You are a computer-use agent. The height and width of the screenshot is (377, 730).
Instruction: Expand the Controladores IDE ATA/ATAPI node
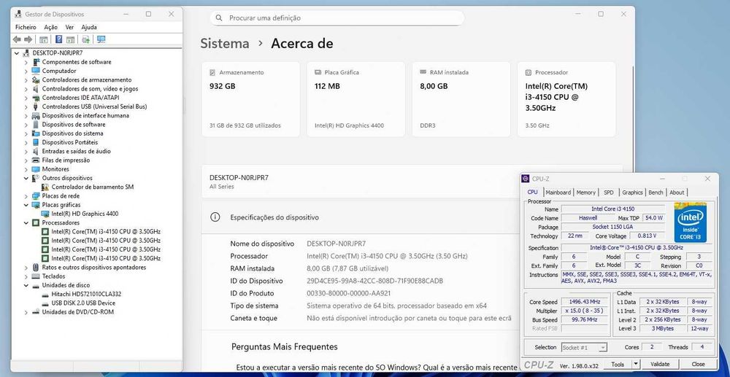(26, 98)
